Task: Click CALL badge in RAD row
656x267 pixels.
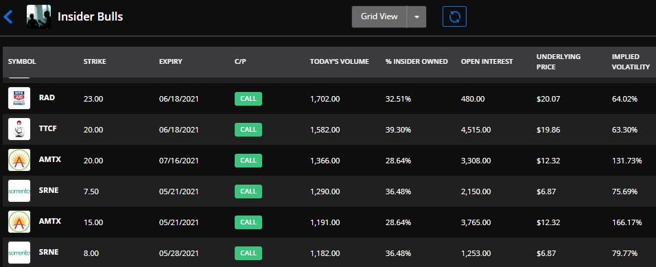Action: coord(248,99)
